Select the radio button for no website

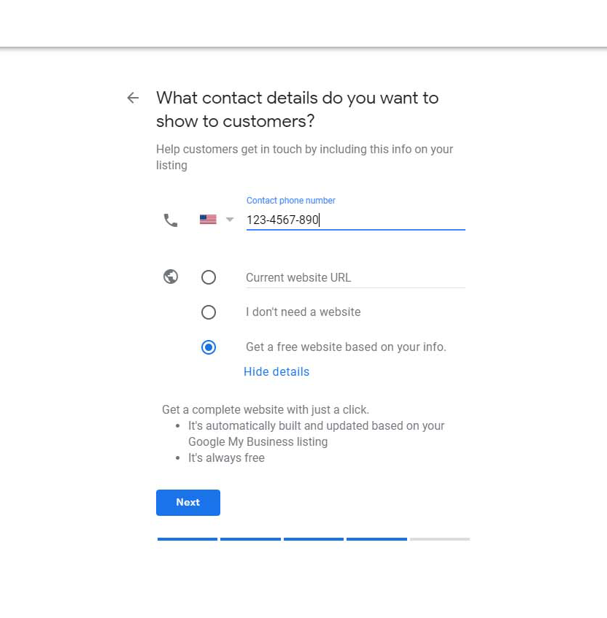tap(209, 312)
